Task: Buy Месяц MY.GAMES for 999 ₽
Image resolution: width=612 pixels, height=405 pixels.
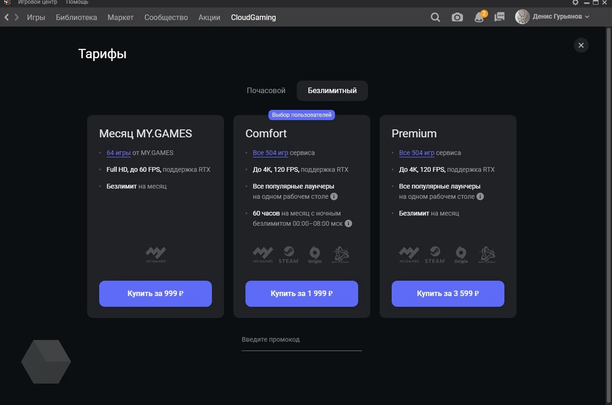Action: tap(156, 294)
